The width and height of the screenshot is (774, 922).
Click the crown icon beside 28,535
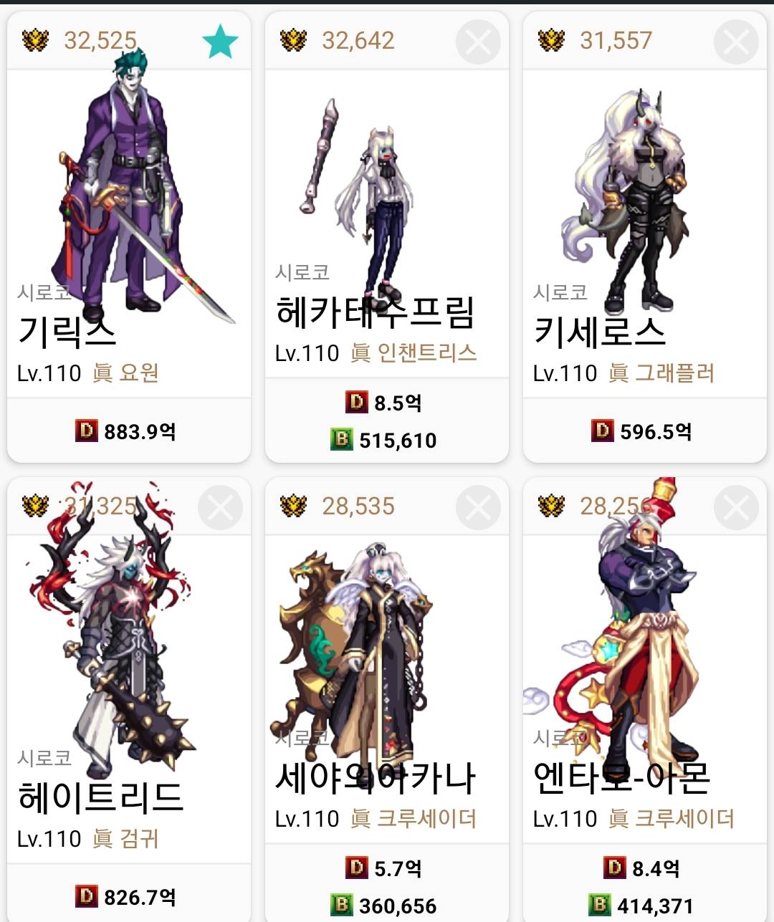point(293,506)
